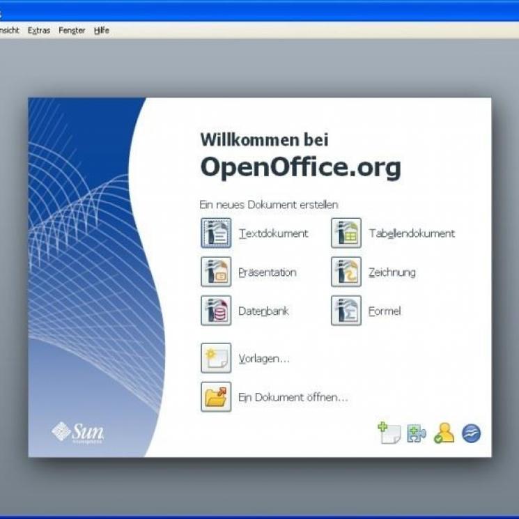Click the yellow folder open-document icon
The height and width of the screenshot is (519, 519).
216,396
